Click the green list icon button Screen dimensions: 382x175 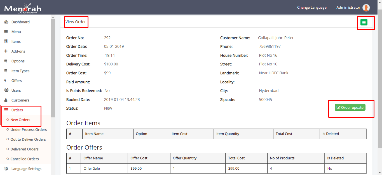[x=364, y=22]
